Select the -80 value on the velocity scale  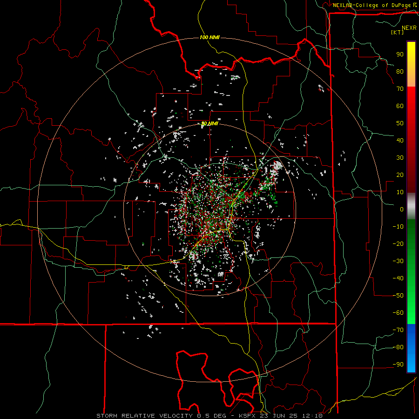[x=398, y=347]
